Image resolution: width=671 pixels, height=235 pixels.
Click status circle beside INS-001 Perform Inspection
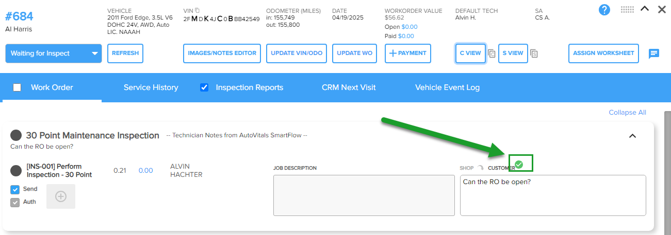coord(16,170)
